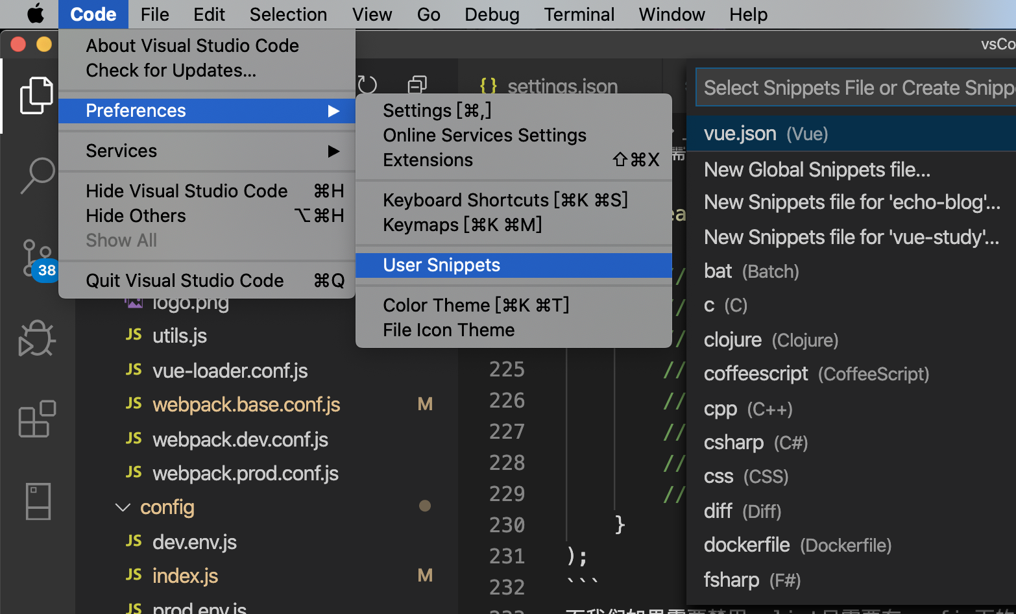Open the Apple menu
1016x614 pixels.
click(x=36, y=14)
